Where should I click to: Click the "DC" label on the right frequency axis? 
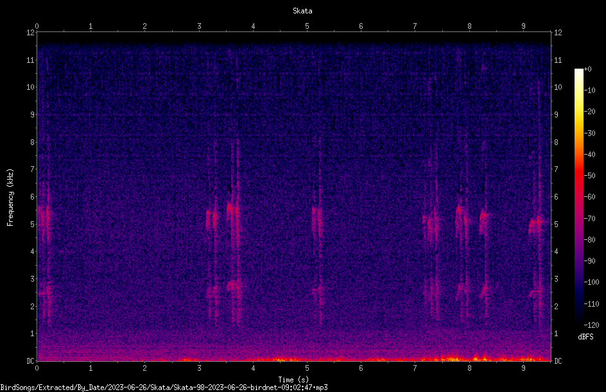pos(558,361)
